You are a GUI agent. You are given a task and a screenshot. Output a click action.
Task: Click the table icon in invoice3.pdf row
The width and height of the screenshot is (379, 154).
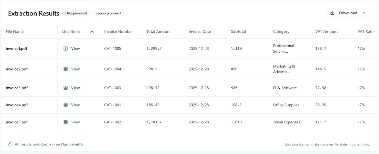[66, 88]
